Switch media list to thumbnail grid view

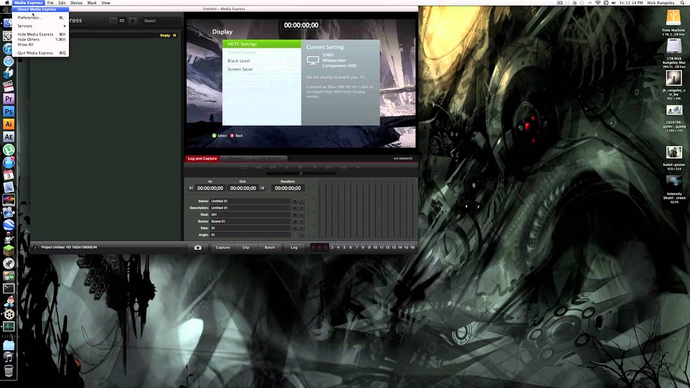[x=122, y=20]
